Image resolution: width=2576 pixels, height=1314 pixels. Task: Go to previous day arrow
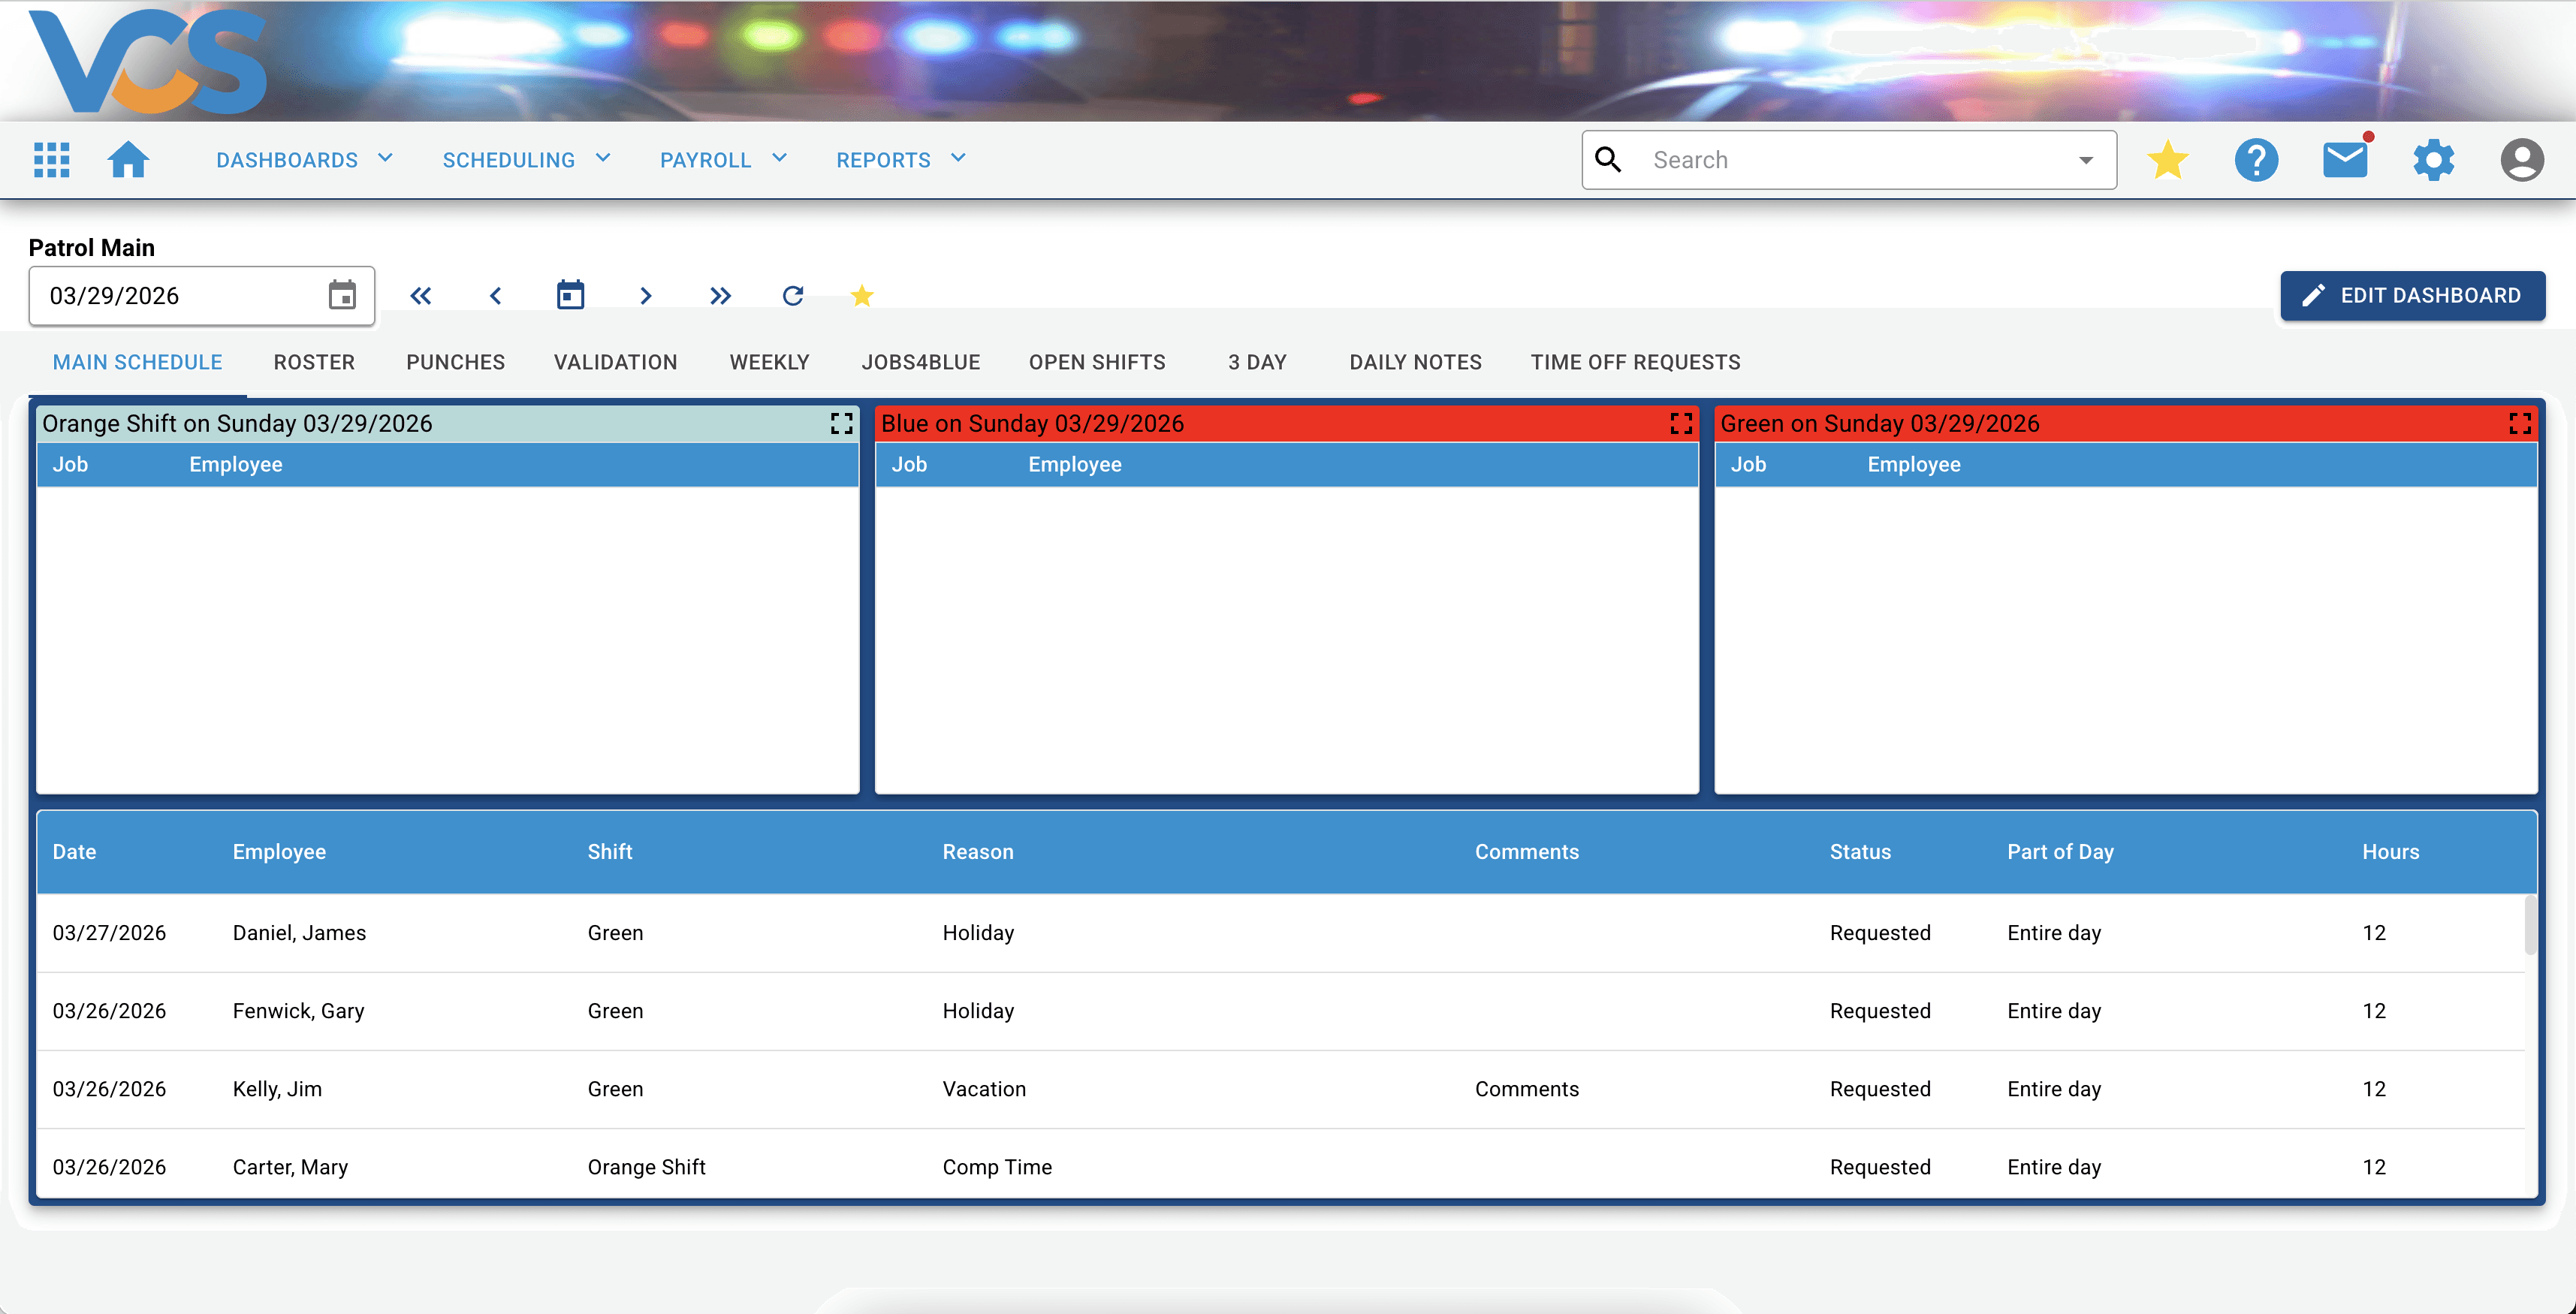point(496,296)
